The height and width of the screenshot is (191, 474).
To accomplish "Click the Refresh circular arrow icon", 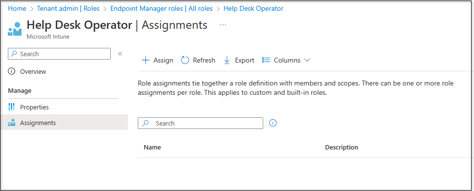I will [x=185, y=60].
